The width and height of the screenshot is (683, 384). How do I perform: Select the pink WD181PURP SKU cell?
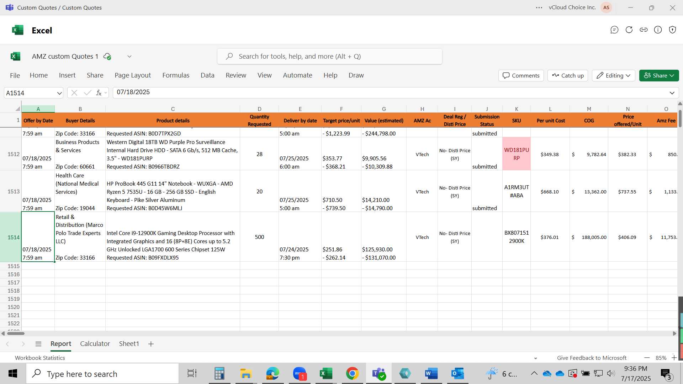click(x=516, y=154)
